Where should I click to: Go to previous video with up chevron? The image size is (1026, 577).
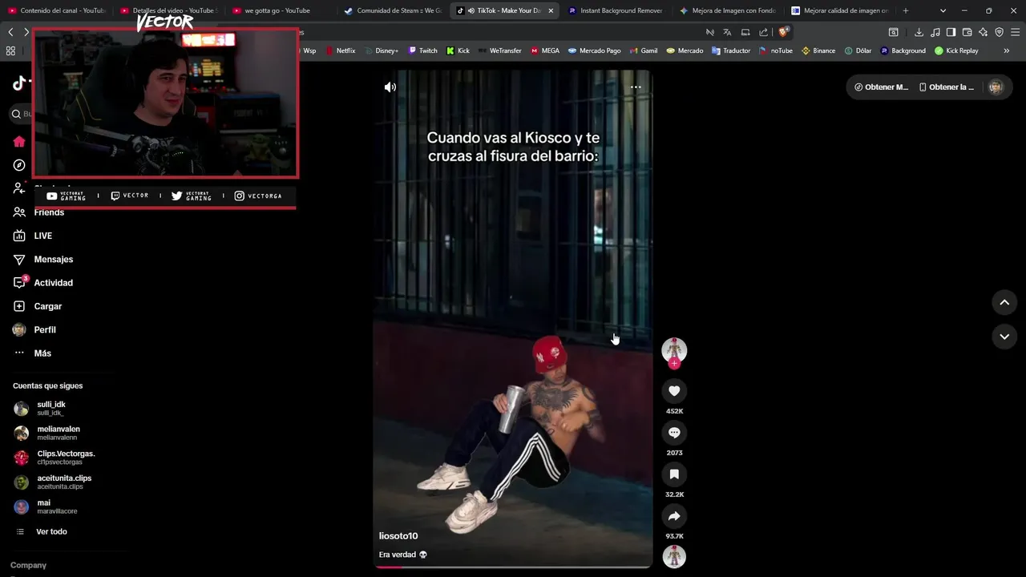tap(1004, 302)
